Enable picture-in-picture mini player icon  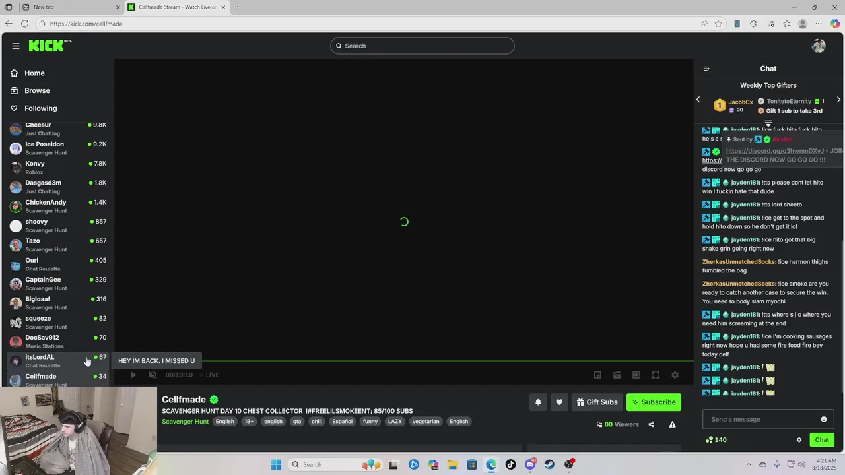(597, 375)
